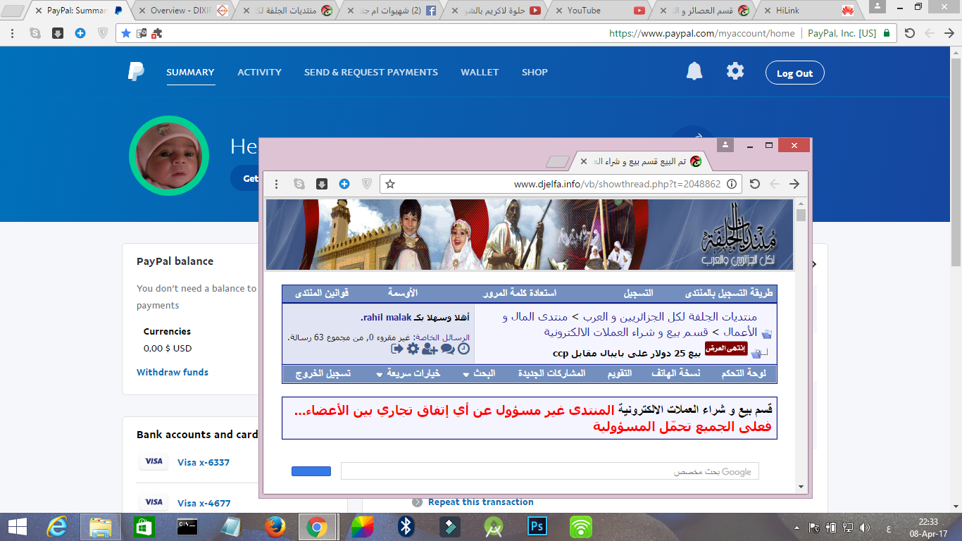Click rahil malak username link
The width and height of the screenshot is (962, 541).
[x=387, y=317]
